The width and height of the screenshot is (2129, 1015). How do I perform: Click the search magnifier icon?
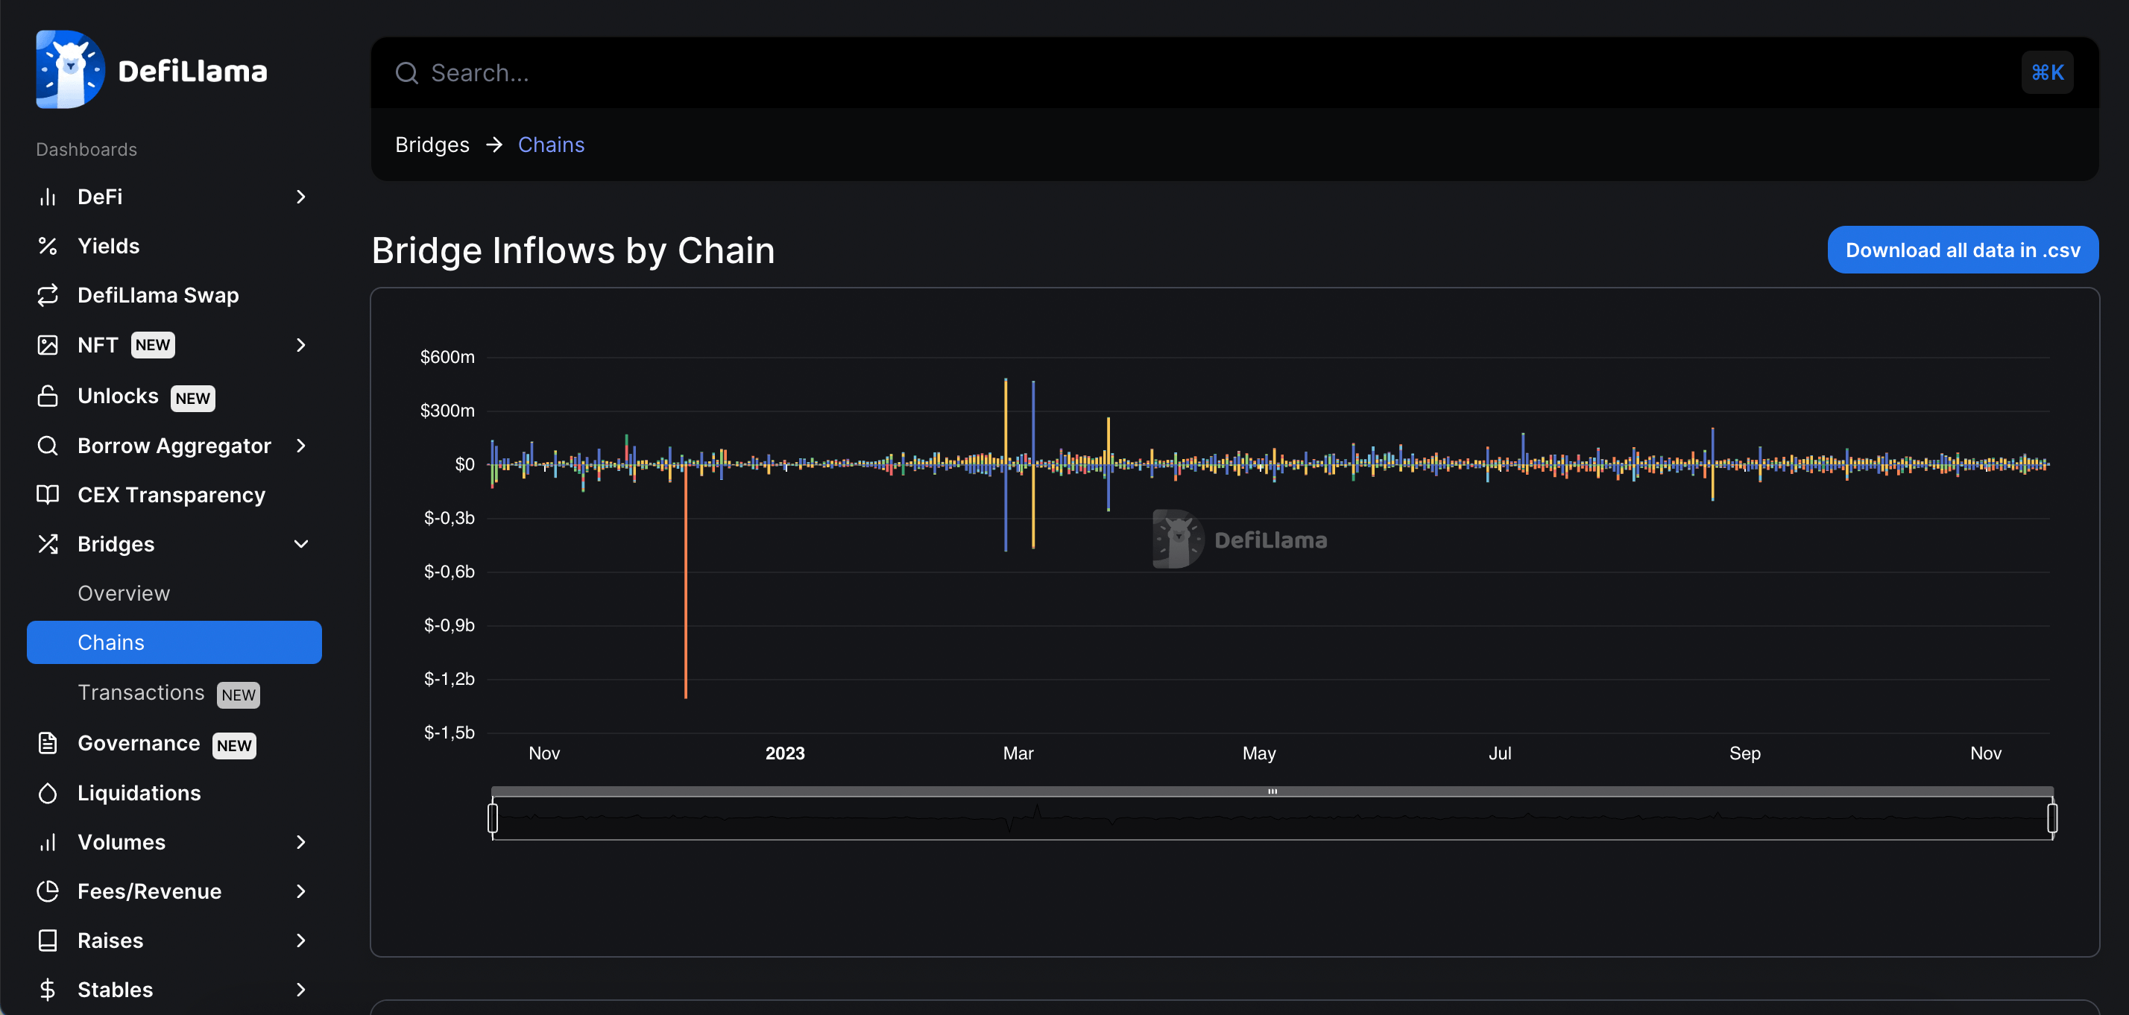[406, 73]
